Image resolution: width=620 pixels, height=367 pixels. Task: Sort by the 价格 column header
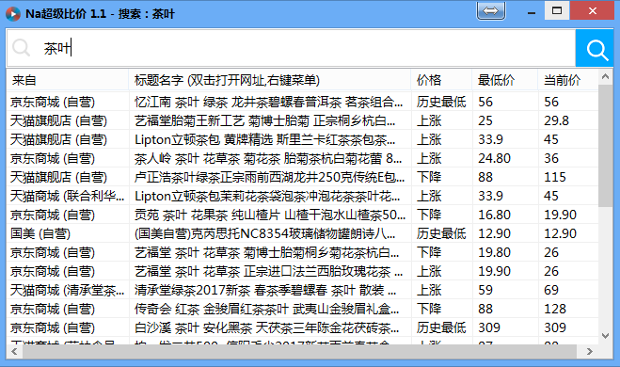[441, 80]
